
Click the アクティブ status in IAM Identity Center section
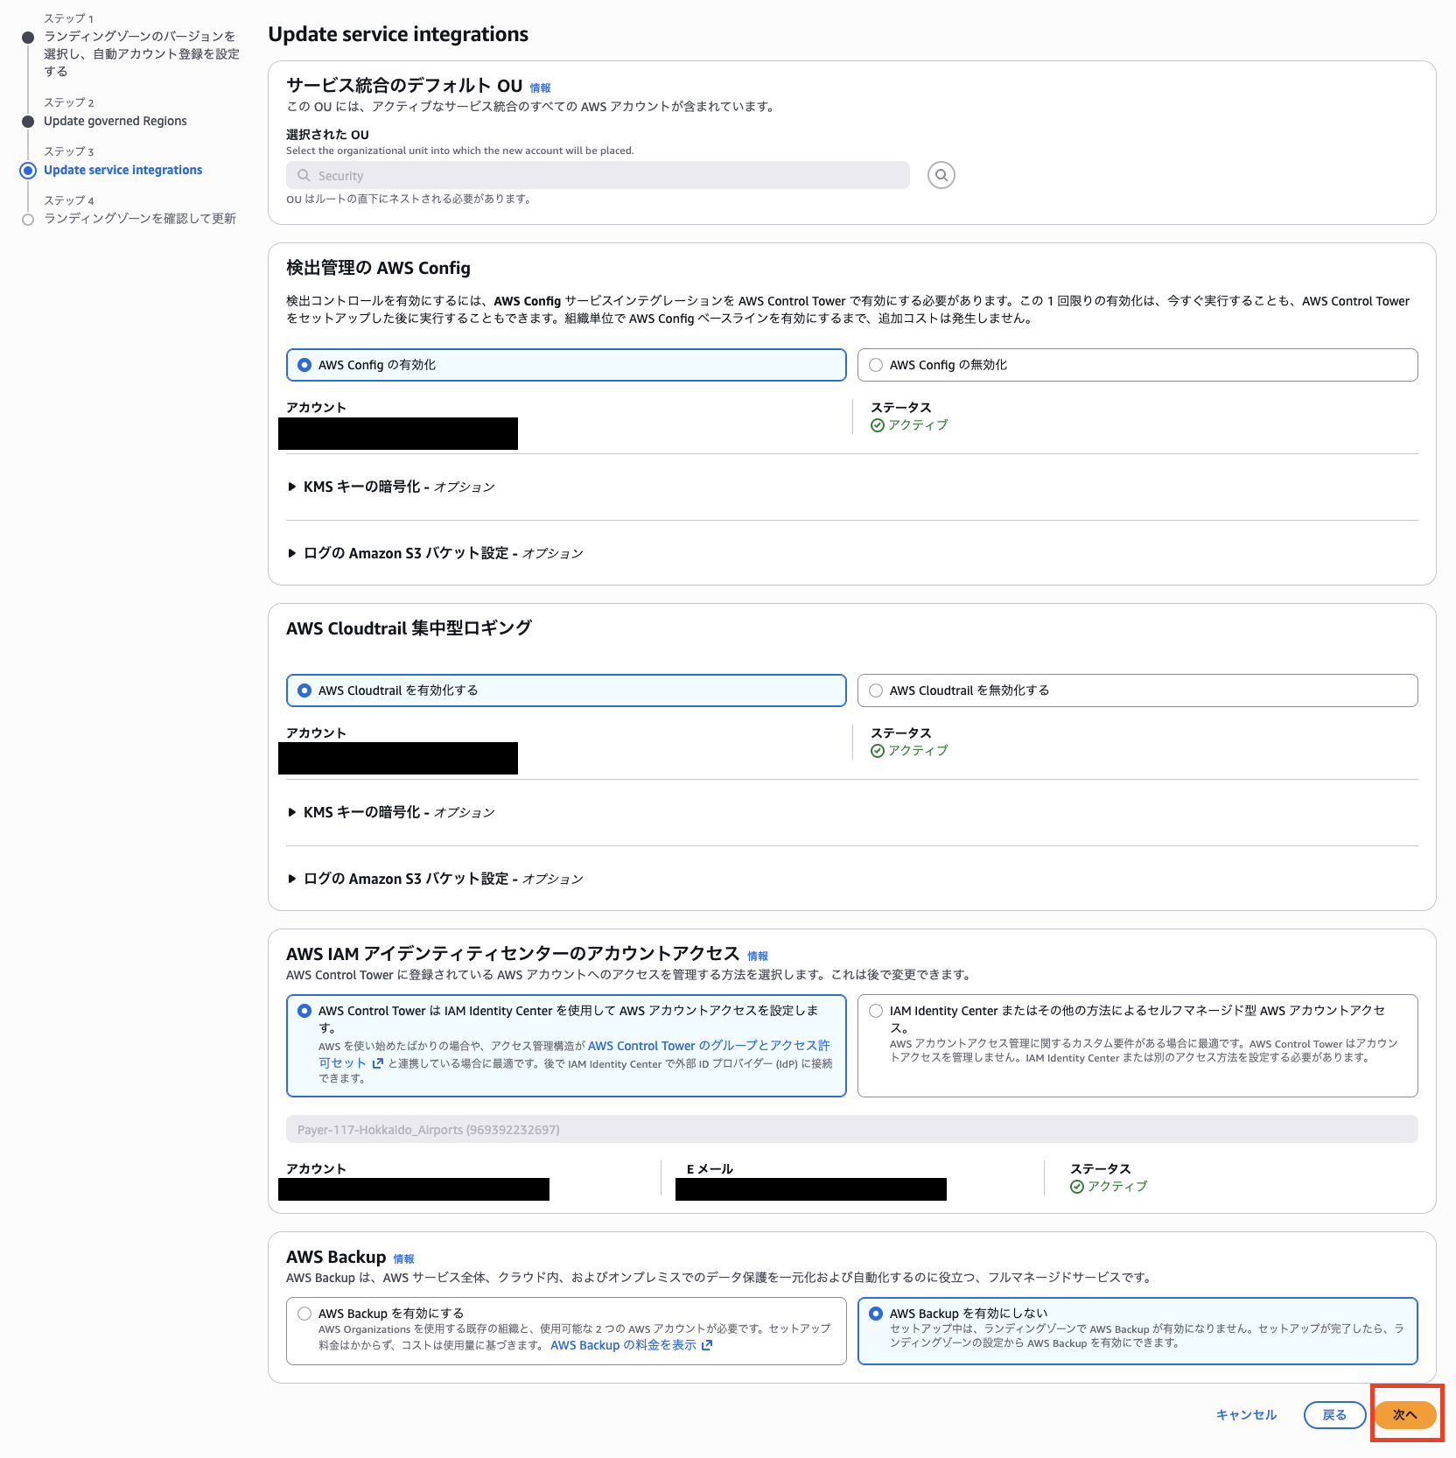1109,1187
